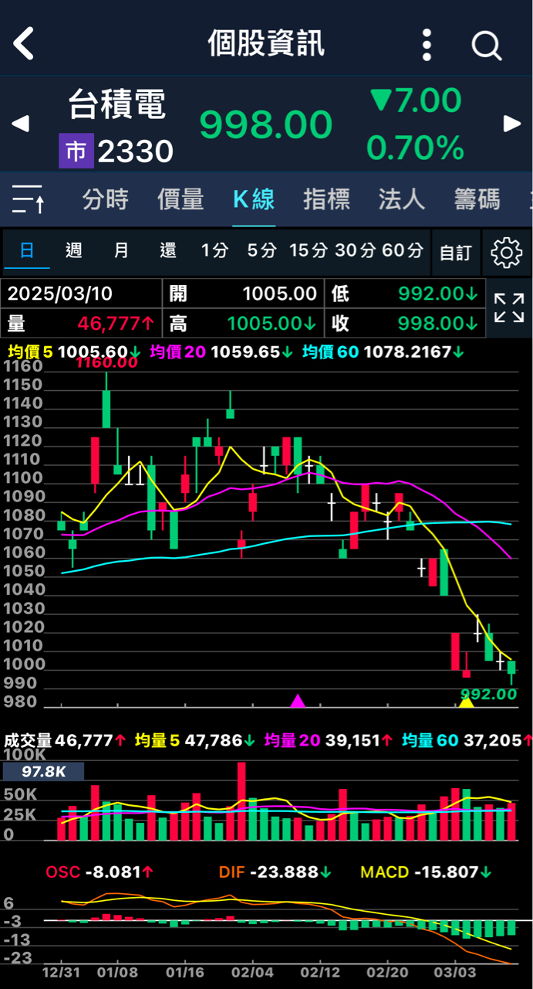Select the 還 adjusted price period
Viewport: 533px width, 989px height.
(168, 250)
